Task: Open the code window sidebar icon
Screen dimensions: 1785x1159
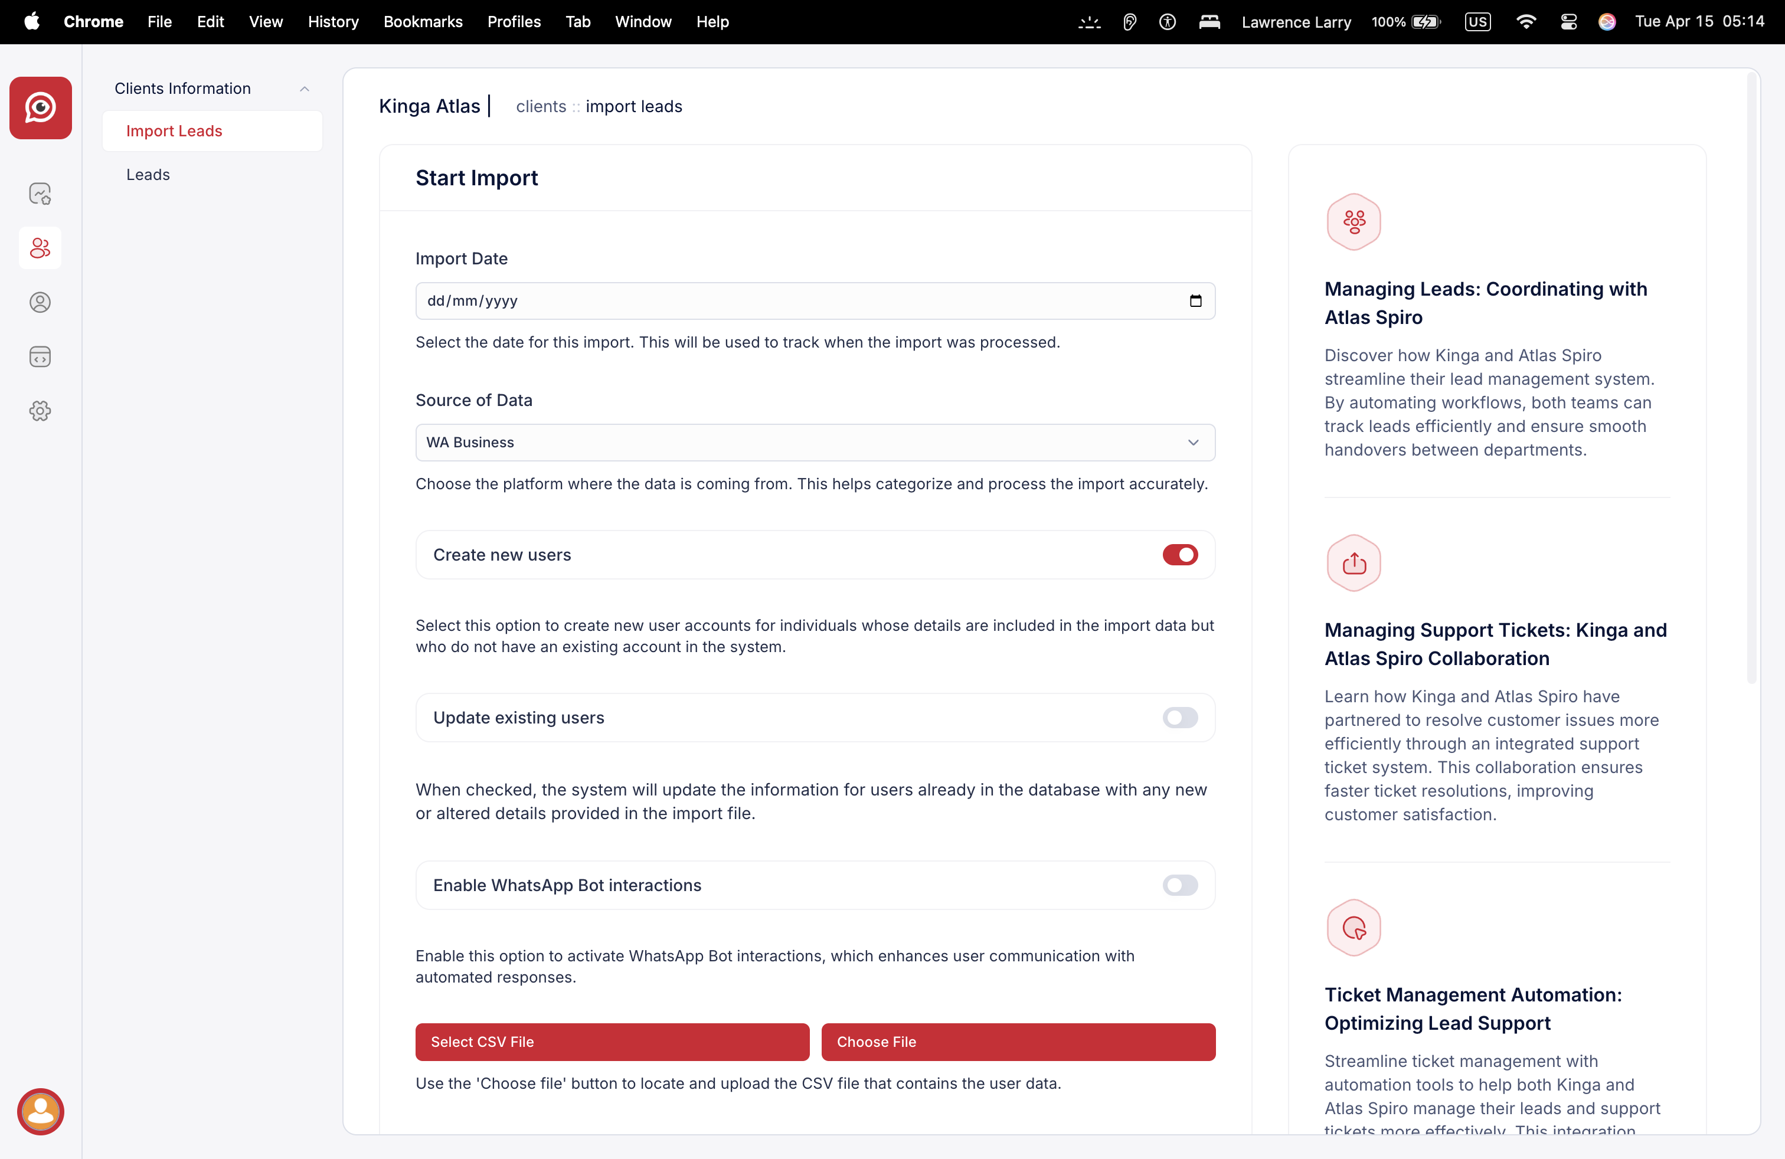Action: click(41, 357)
